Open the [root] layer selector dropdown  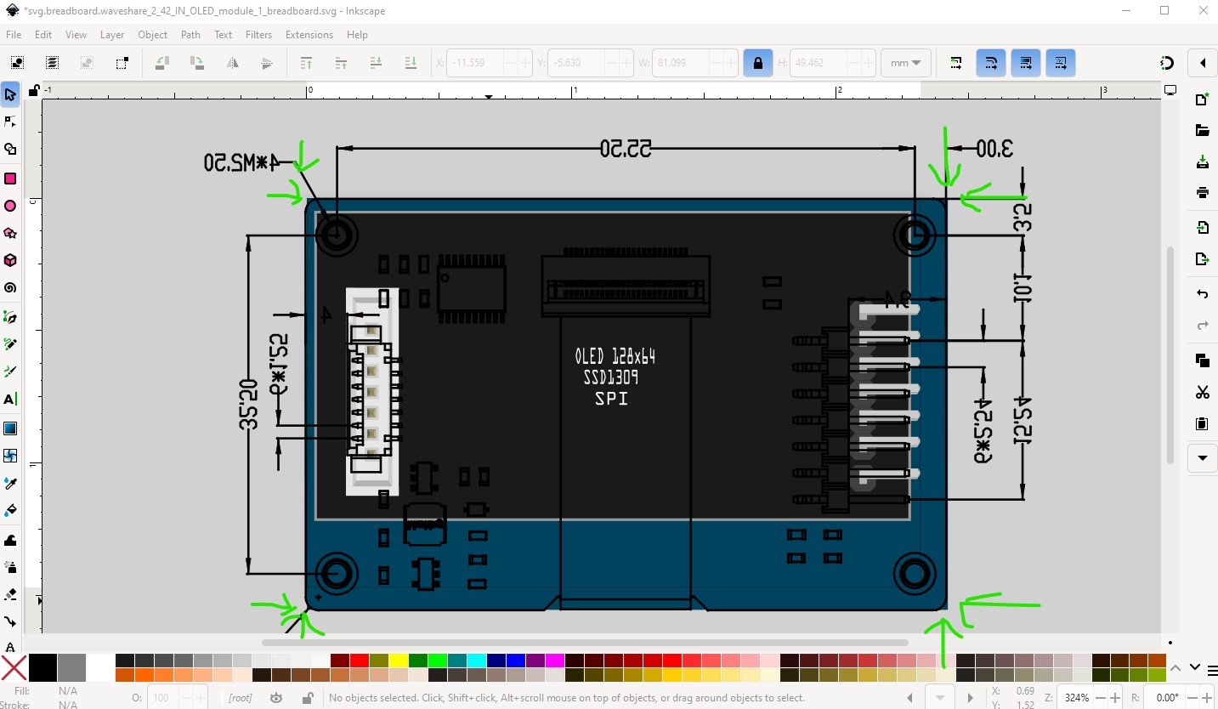[239, 698]
